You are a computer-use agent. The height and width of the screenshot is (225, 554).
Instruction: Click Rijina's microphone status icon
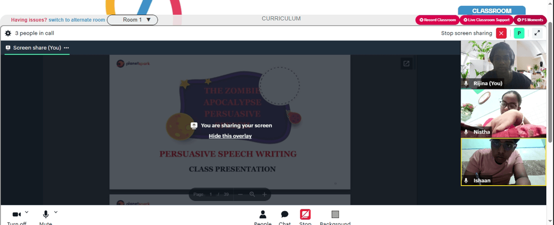click(466, 83)
